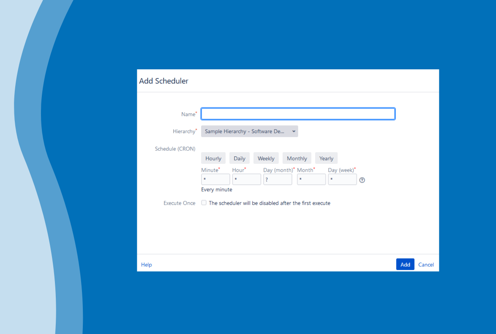Cancel the Add Scheduler dialog
Image resolution: width=496 pixels, height=334 pixels.
click(426, 264)
